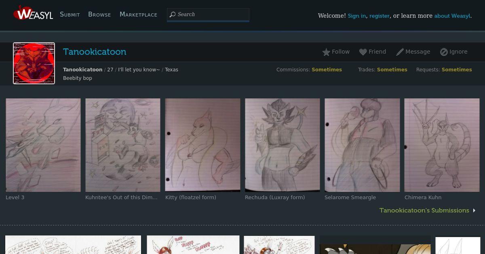
Task: Click the search magnifier icon
Action: point(173,15)
